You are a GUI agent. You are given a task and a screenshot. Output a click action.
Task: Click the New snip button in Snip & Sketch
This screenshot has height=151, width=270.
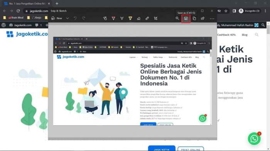[x=57, y=18]
